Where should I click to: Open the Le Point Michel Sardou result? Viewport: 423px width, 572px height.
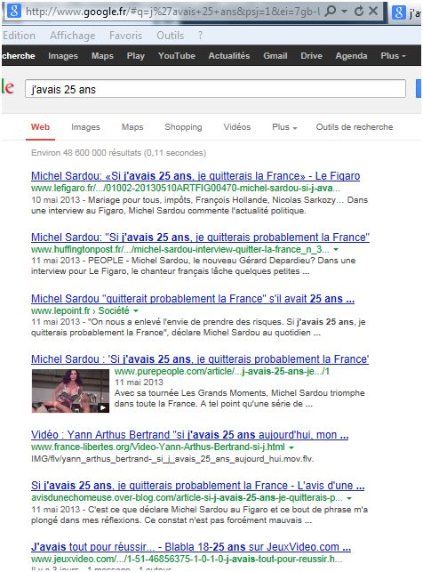[193, 298]
